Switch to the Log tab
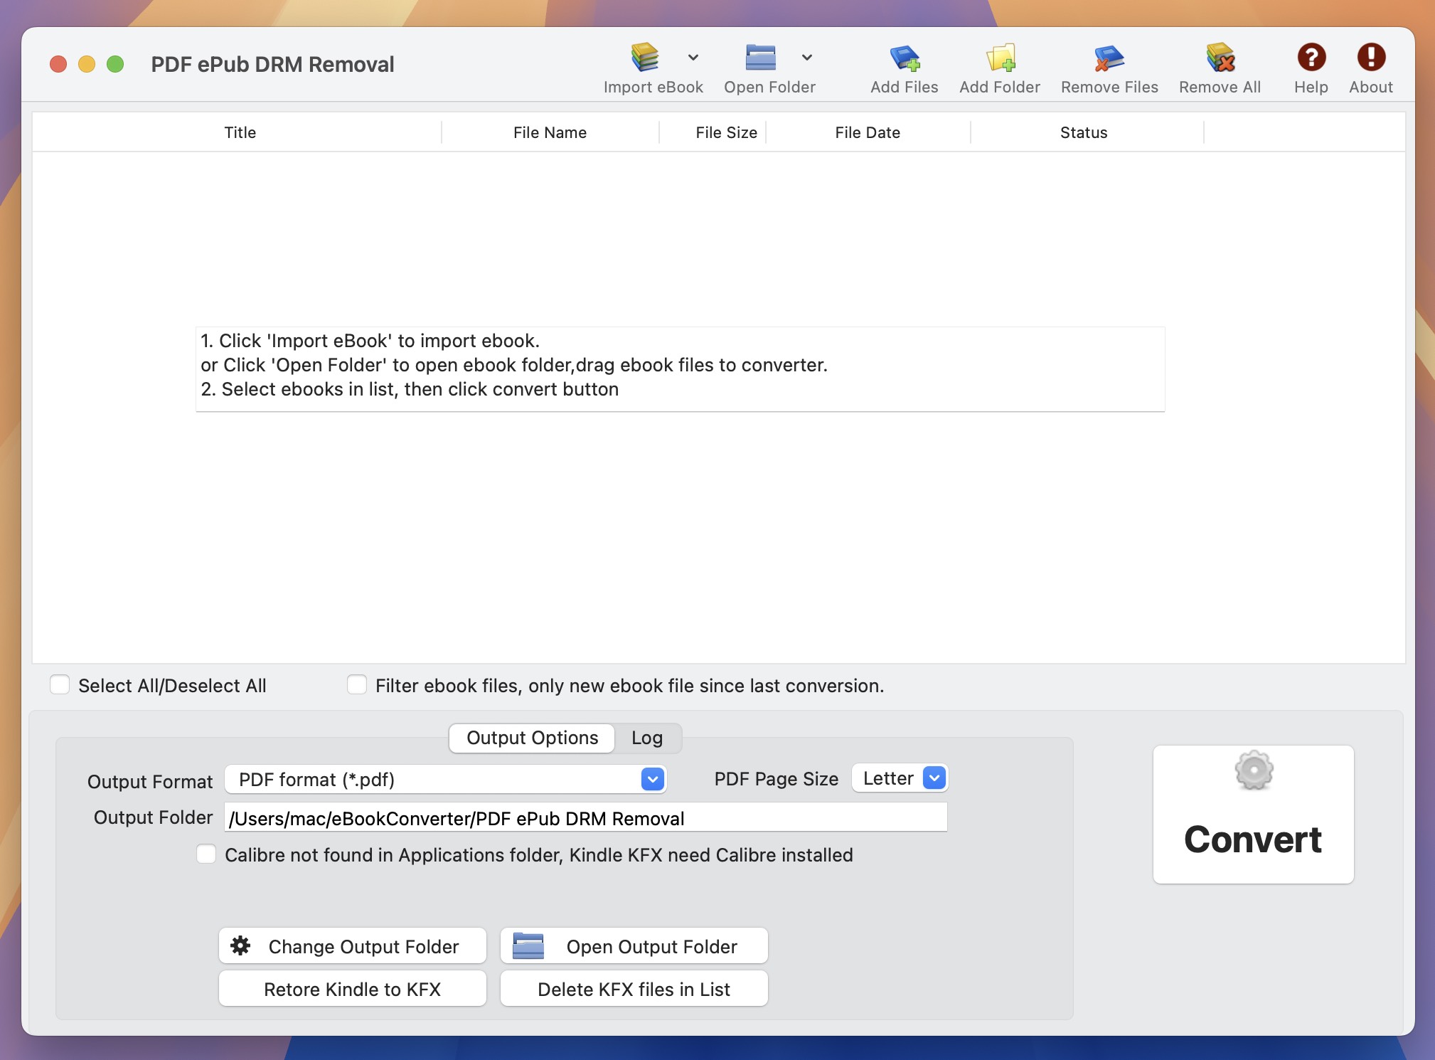 click(x=646, y=738)
